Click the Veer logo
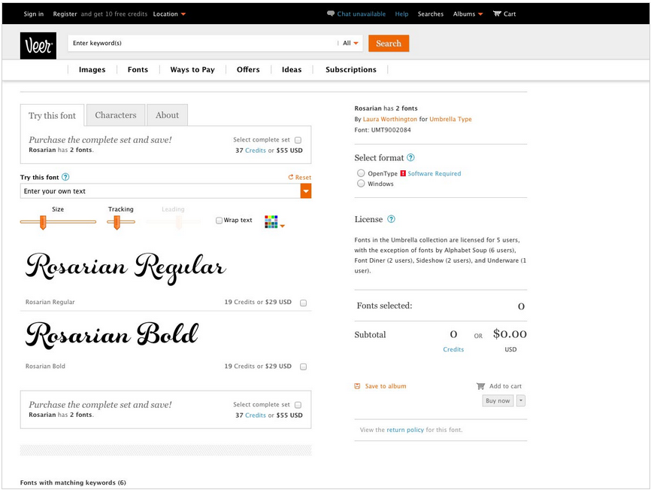654x493 pixels. click(38, 45)
